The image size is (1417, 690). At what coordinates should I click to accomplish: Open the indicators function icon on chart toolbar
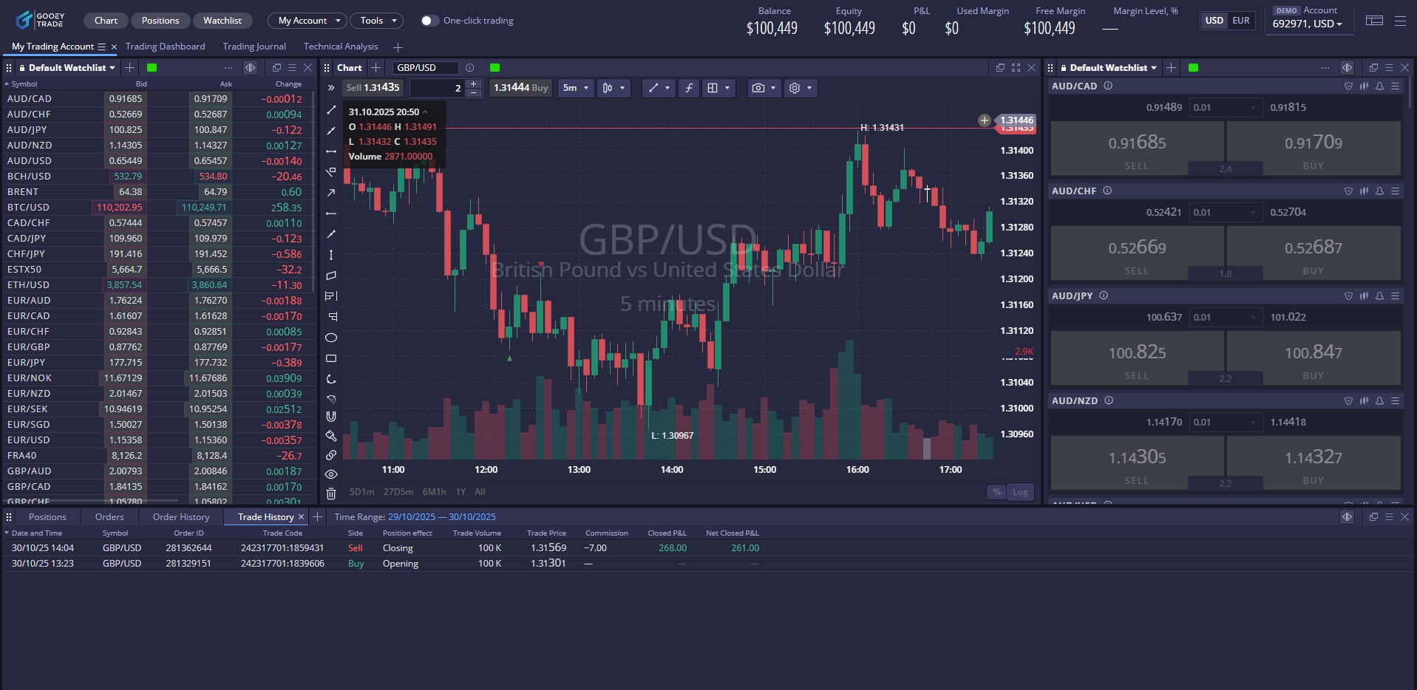point(688,88)
